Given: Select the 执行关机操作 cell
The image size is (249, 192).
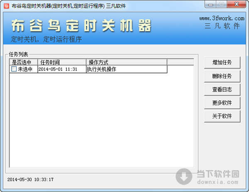Looking at the screenshot, I should click(127, 69).
